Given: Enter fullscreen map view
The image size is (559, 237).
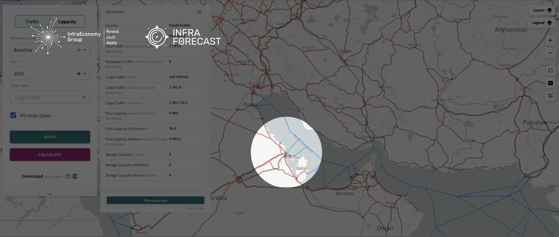Looking at the screenshot, I should tap(550, 71).
